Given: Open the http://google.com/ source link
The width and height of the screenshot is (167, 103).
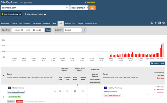Looking at the screenshot, I should [x=16, y=92].
